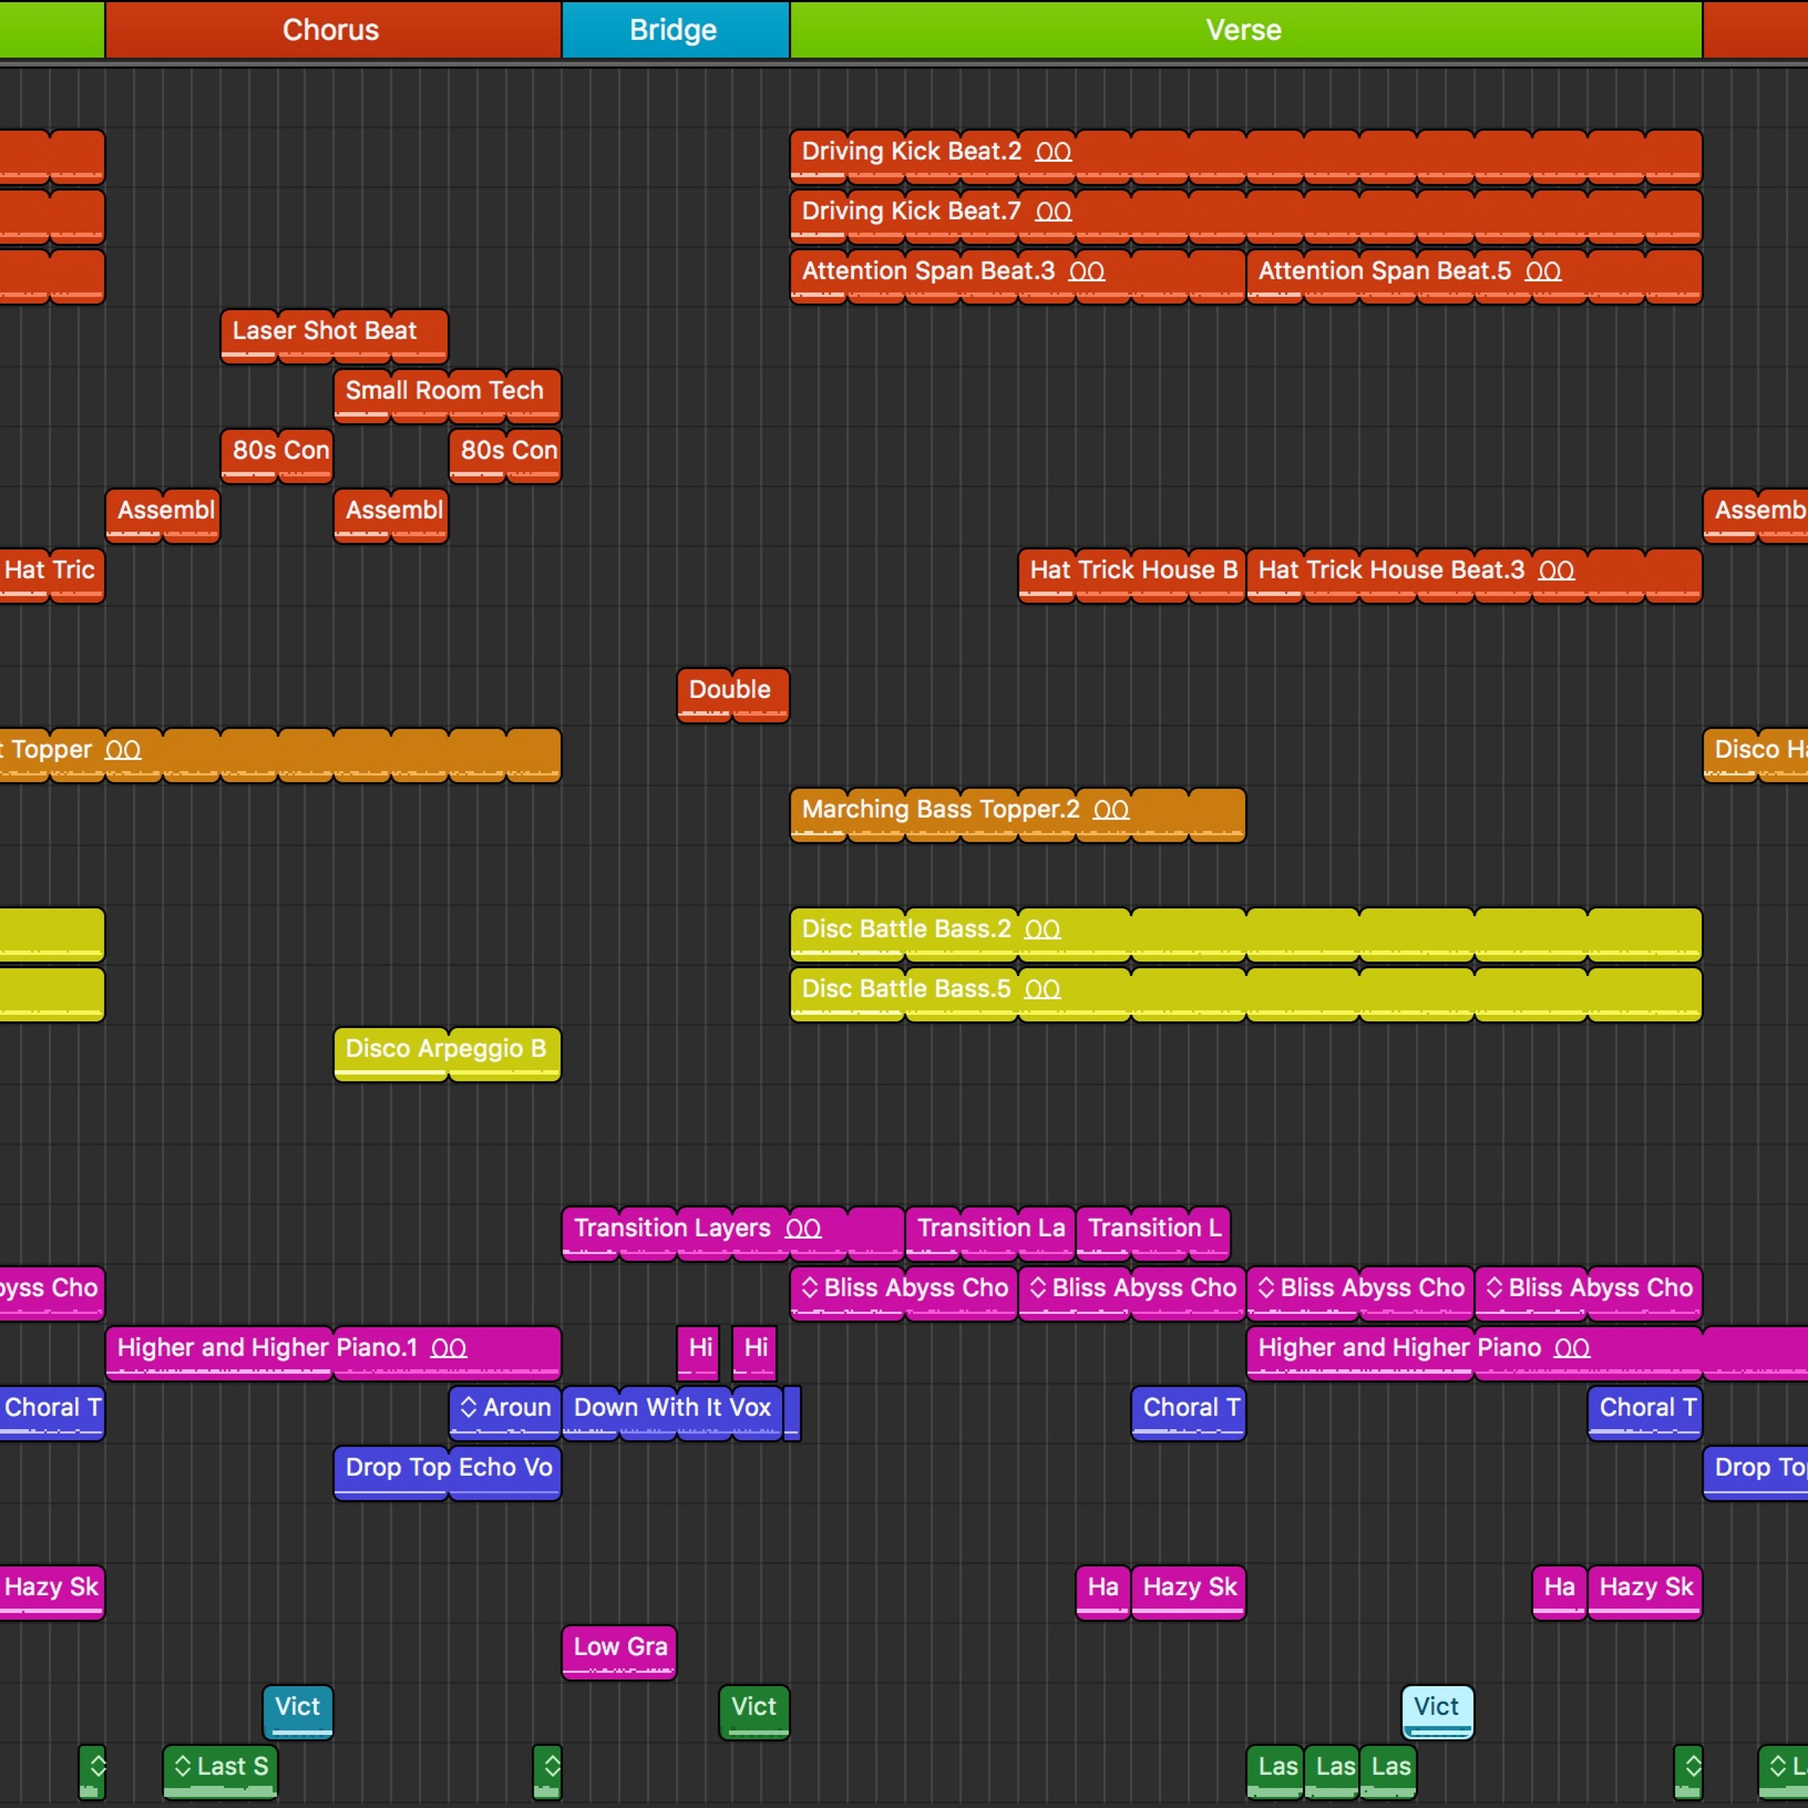Select the green Last S region
Screen dimensions: 1808x1808
(221, 1772)
